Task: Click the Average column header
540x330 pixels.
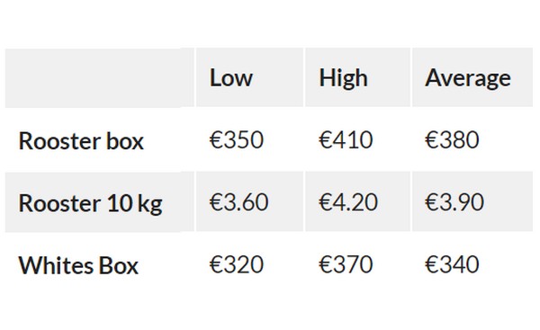Action: click(x=468, y=79)
